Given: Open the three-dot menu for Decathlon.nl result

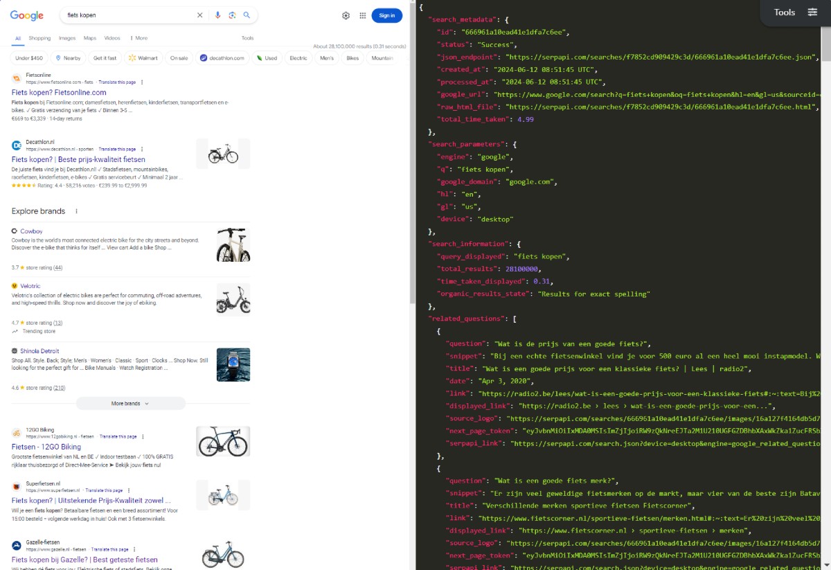Looking at the screenshot, I should point(142,149).
